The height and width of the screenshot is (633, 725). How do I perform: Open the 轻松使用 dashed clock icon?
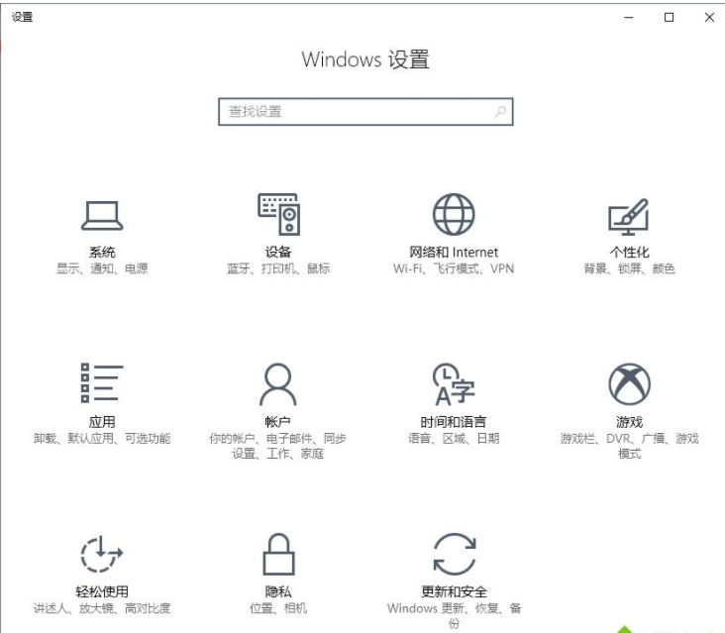pyautogui.click(x=101, y=553)
